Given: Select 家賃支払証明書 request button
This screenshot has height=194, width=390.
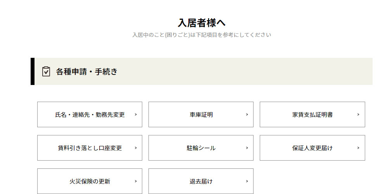Looking at the screenshot, I should [312, 115].
